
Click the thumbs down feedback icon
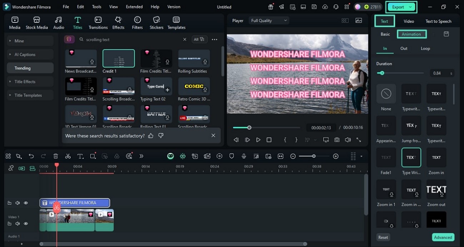tap(161, 135)
